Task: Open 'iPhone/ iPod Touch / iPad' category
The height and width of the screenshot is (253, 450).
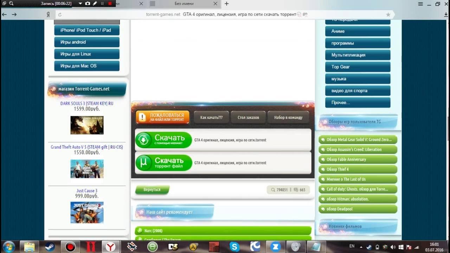Action: (87, 30)
